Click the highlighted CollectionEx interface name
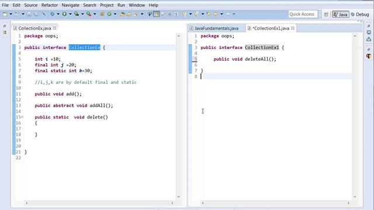This screenshot has height=210, width=374. click(84, 47)
